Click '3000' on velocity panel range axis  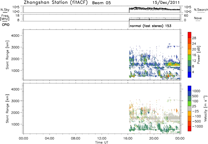click(x=15, y=101)
